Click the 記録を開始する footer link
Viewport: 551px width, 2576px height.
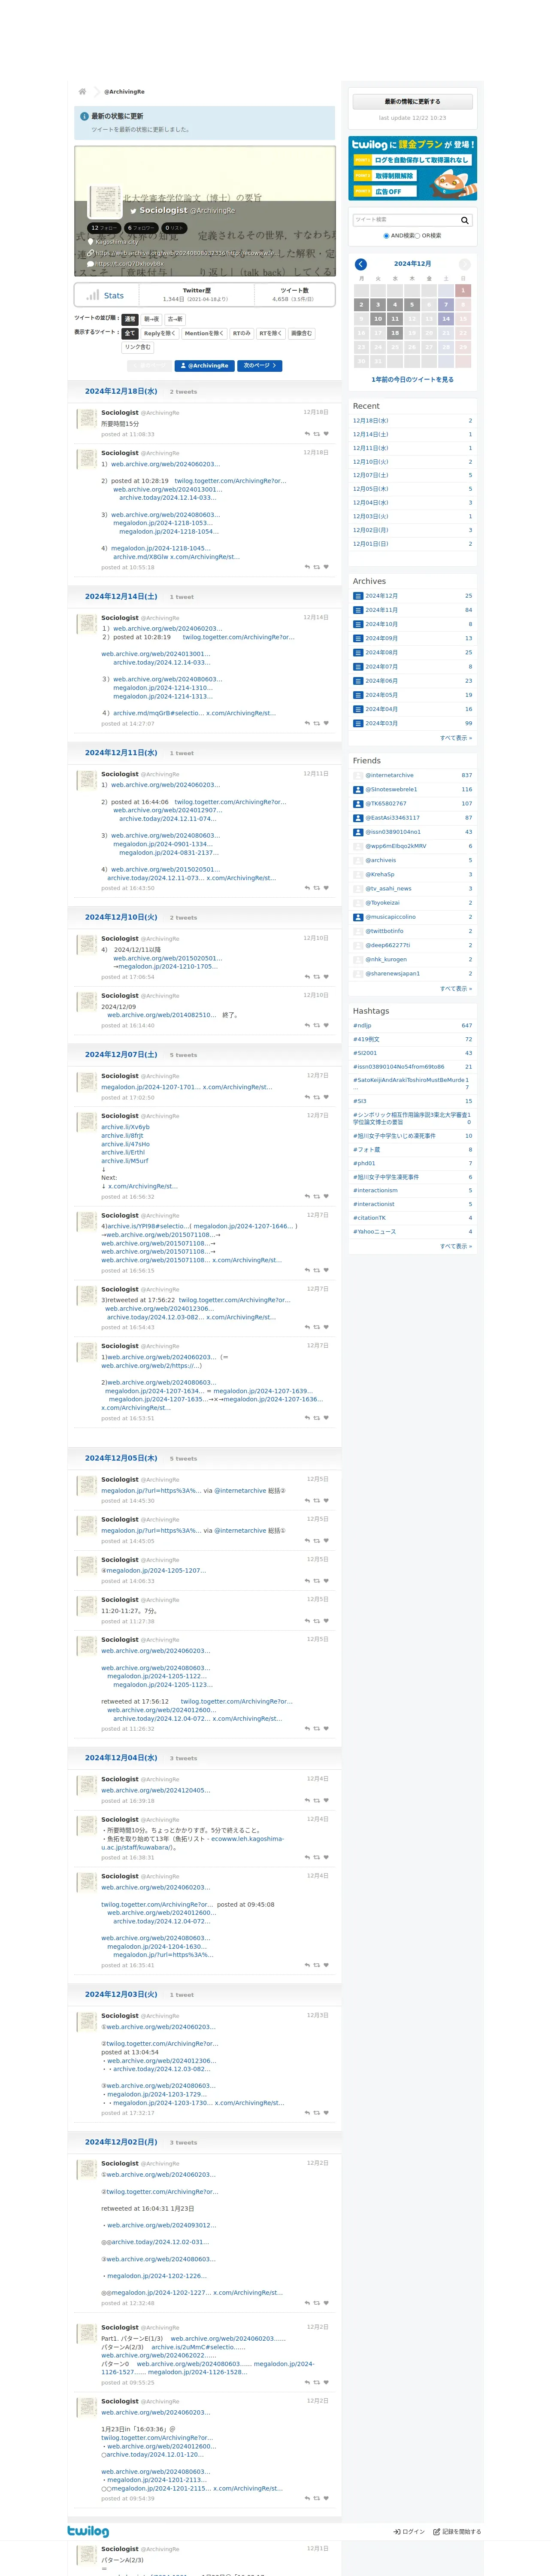click(457, 2532)
